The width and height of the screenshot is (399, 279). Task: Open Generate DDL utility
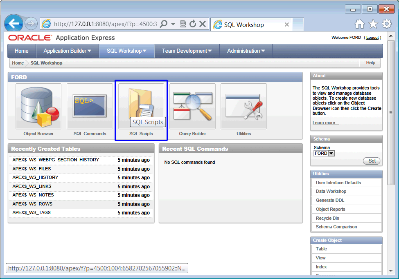[x=346, y=200]
